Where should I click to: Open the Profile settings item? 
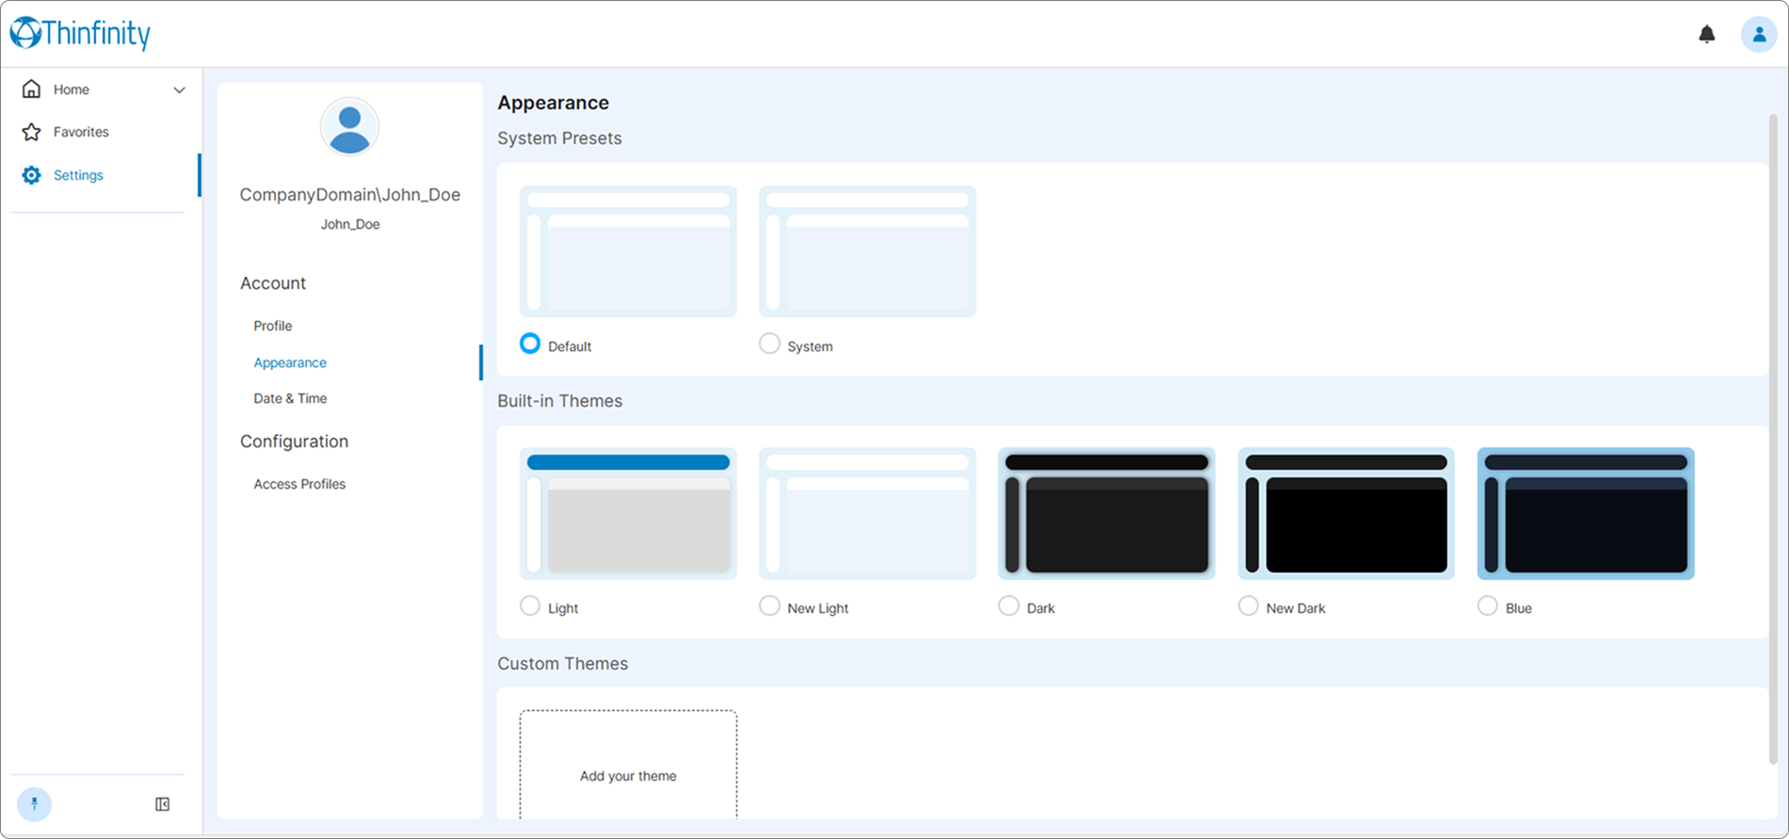tap(272, 326)
